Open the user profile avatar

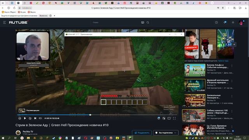(241, 23)
